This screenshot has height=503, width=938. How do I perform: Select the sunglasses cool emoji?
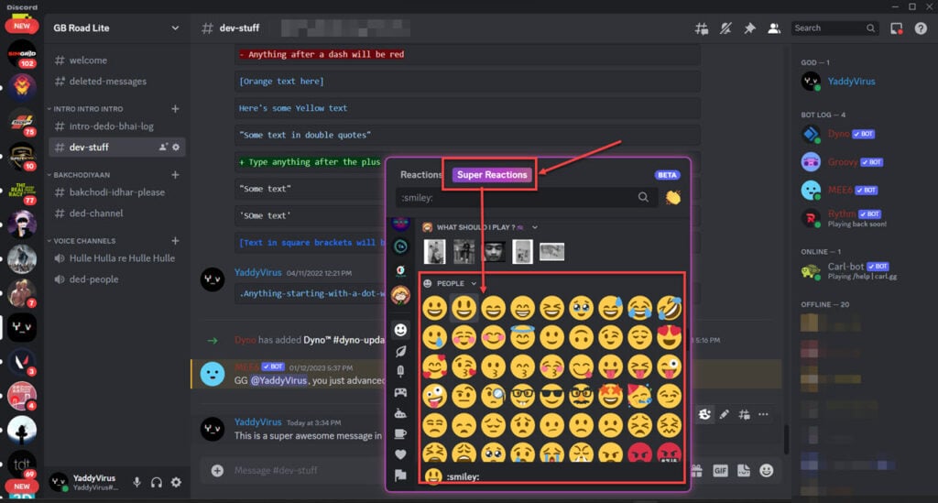point(551,396)
